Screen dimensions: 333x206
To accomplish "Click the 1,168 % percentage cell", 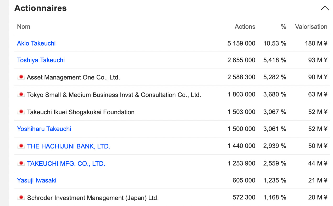I will [x=275, y=197].
